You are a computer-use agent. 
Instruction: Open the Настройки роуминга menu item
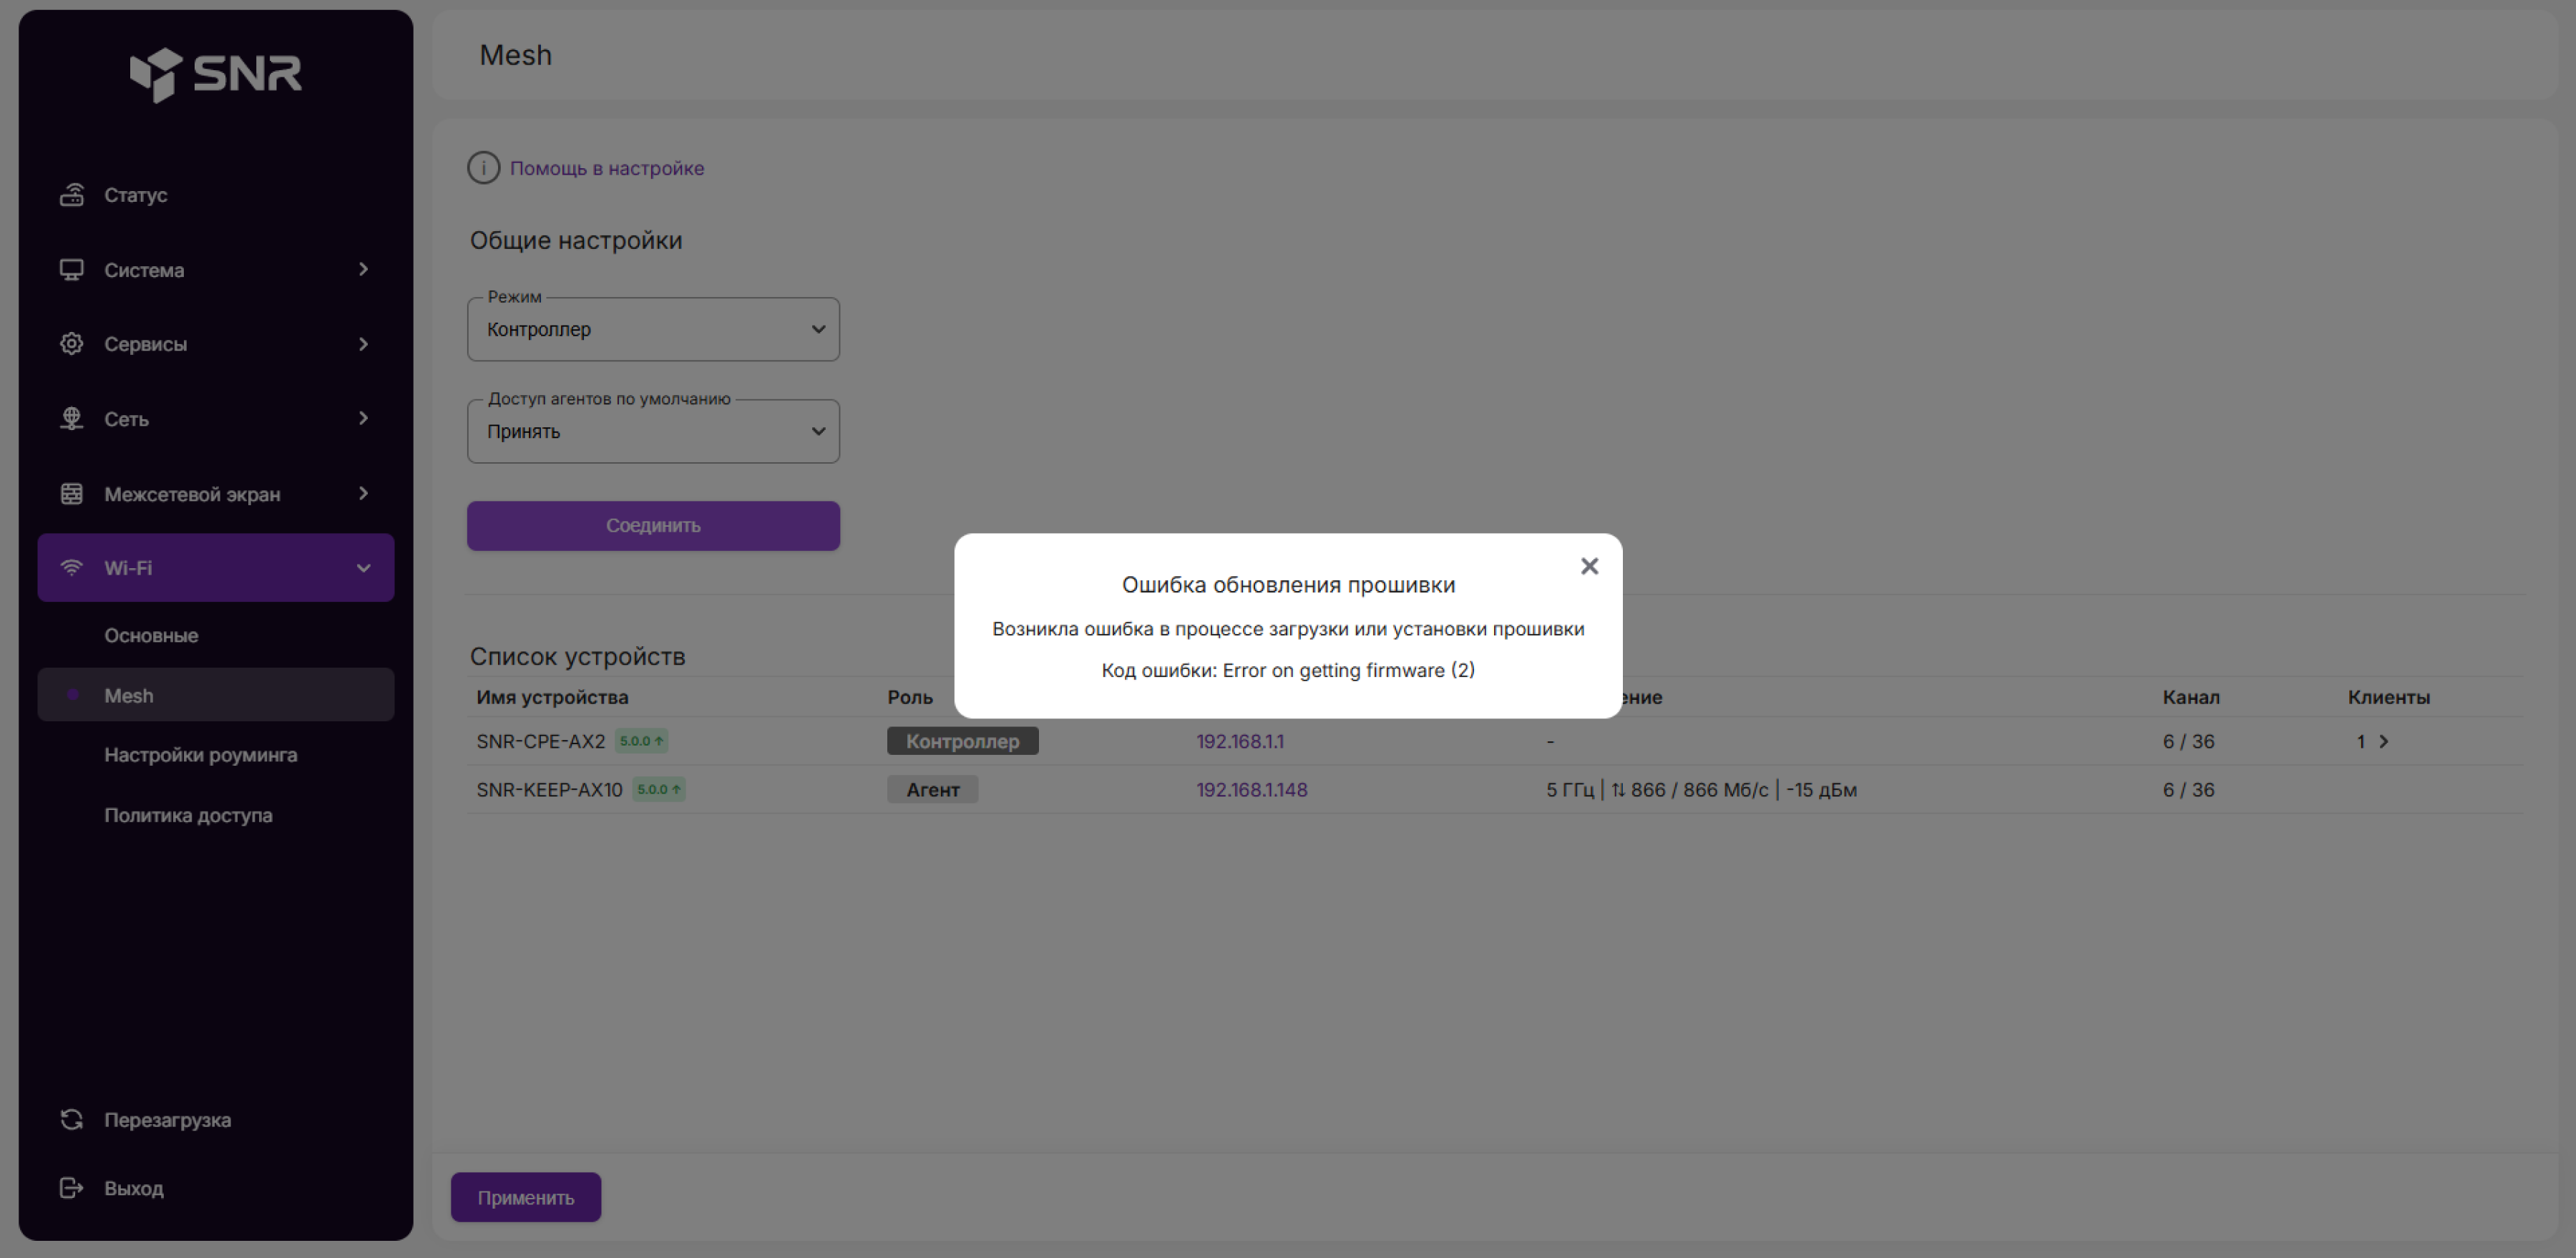point(201,755)
